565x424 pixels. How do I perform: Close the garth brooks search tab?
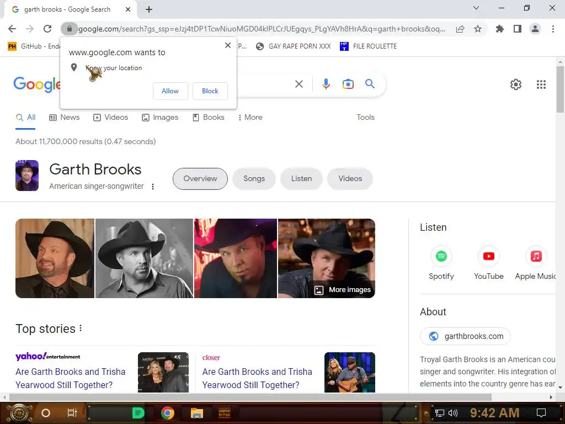[x=128, y=9]
